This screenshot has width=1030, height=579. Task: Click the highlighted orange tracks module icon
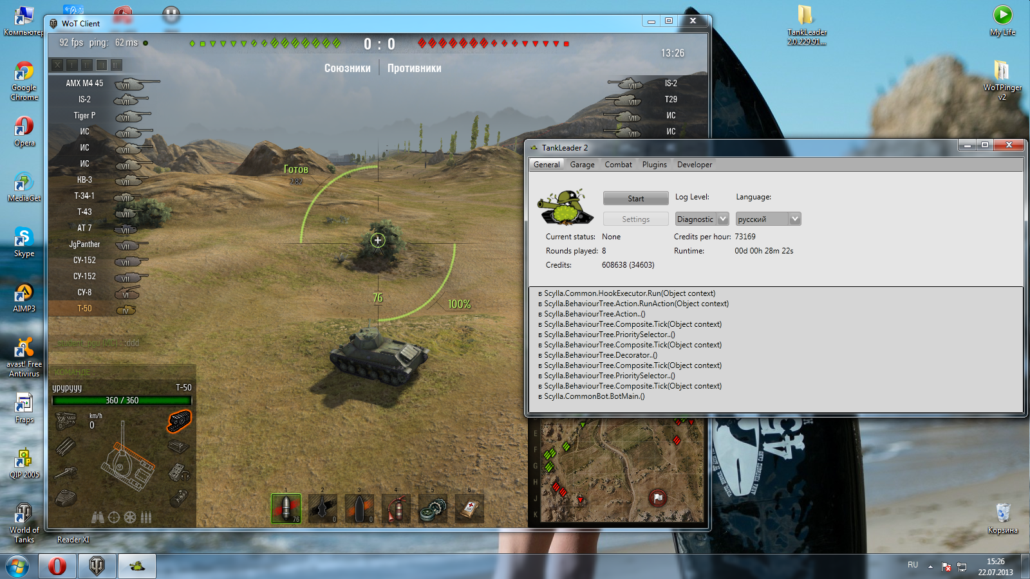coord(179,421)
